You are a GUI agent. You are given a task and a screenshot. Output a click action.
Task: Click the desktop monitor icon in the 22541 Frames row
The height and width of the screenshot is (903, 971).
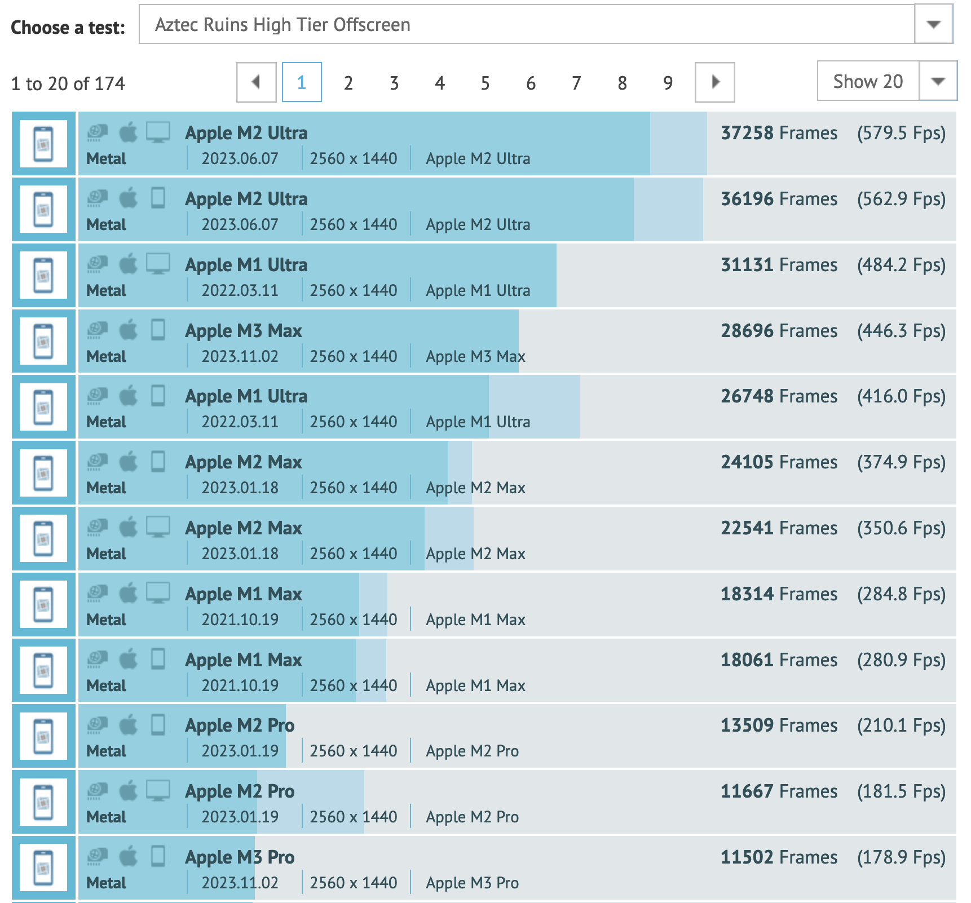click(158, 528)
